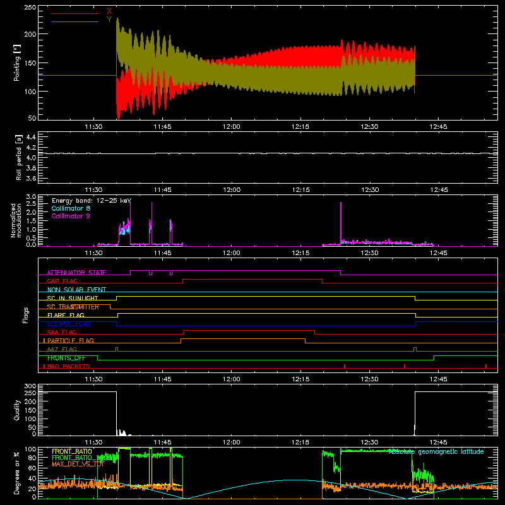This screenshot has height=505, width=505.
Task: Click the Pointing axis title
Action: (17, 62)
